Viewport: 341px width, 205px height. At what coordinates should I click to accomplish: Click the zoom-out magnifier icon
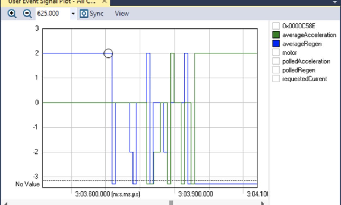pos(27,13)
